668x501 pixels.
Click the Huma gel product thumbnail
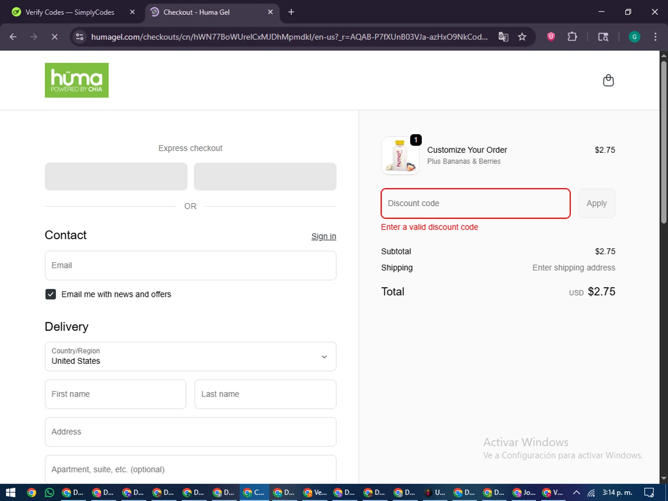[400, 155]
